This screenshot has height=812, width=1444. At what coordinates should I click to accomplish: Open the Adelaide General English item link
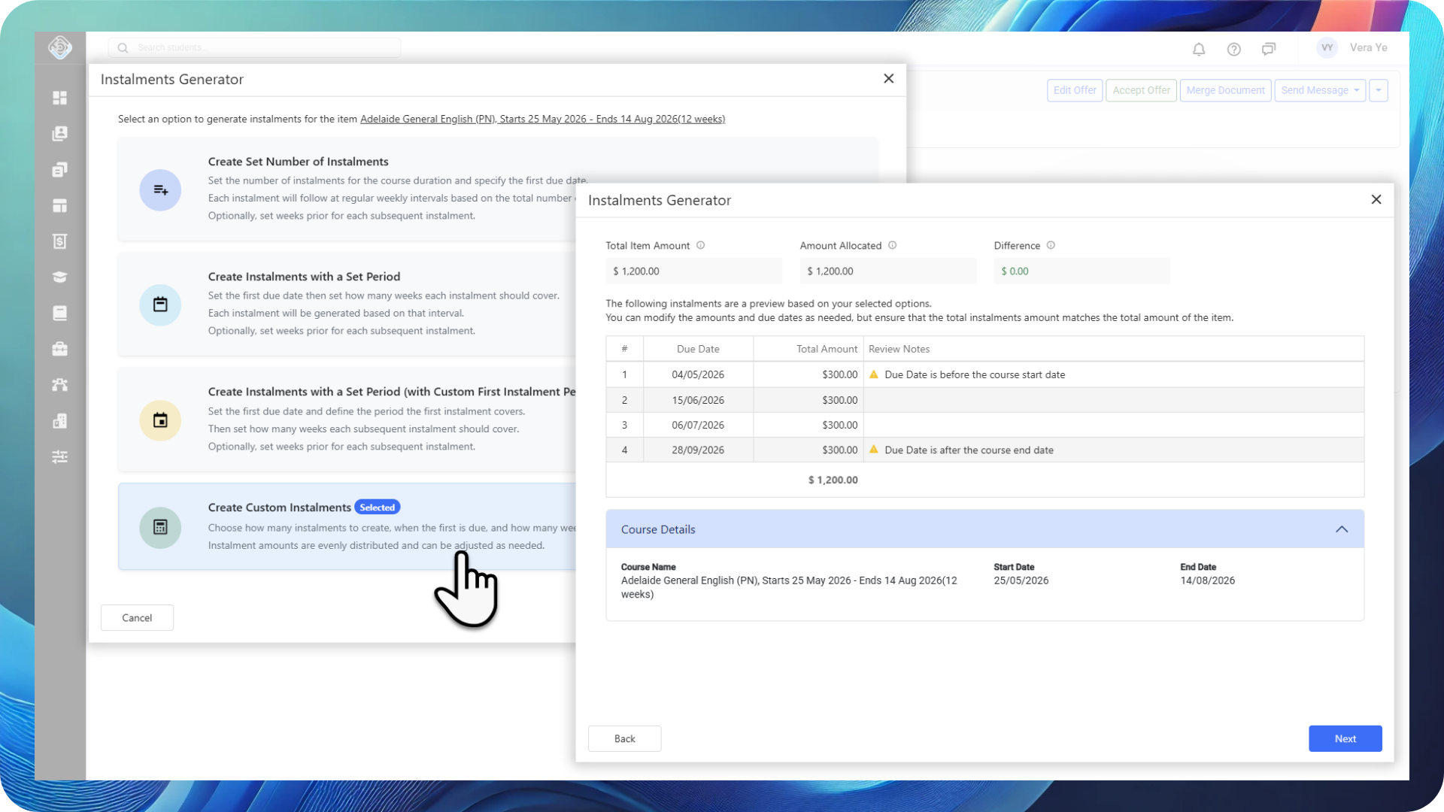(542, 119)
